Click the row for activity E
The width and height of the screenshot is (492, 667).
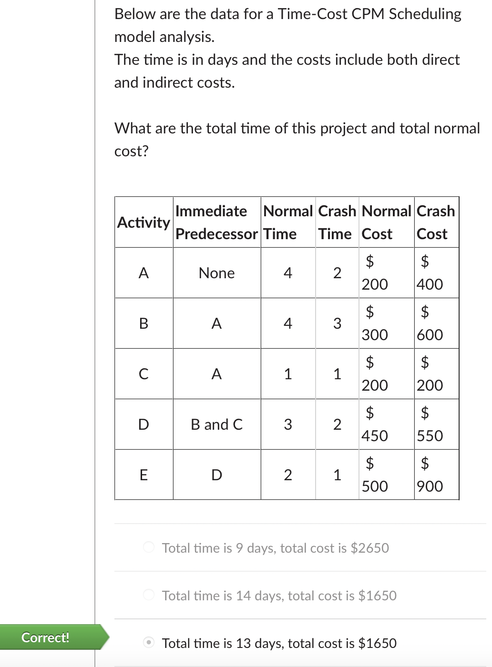pyautogui.click(x=286, y=474)
